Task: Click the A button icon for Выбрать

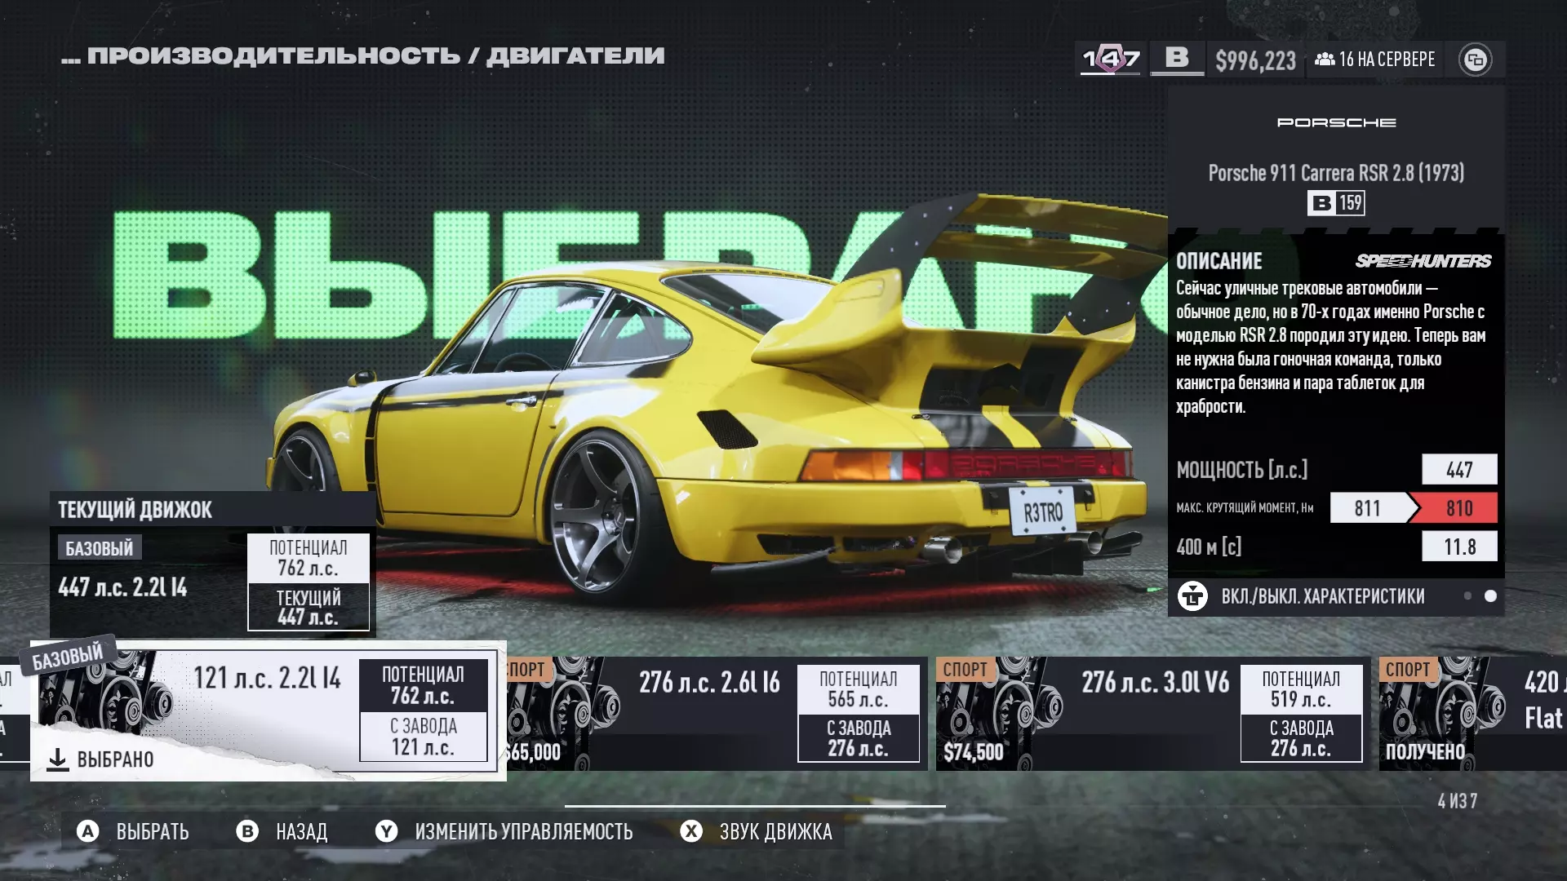Action: pyautogui.click(x=87, y=831)
